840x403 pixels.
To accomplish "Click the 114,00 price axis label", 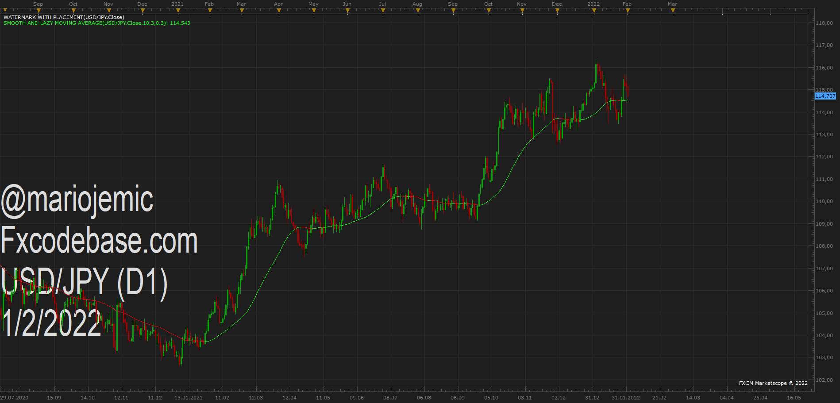I will click(825, 112).
